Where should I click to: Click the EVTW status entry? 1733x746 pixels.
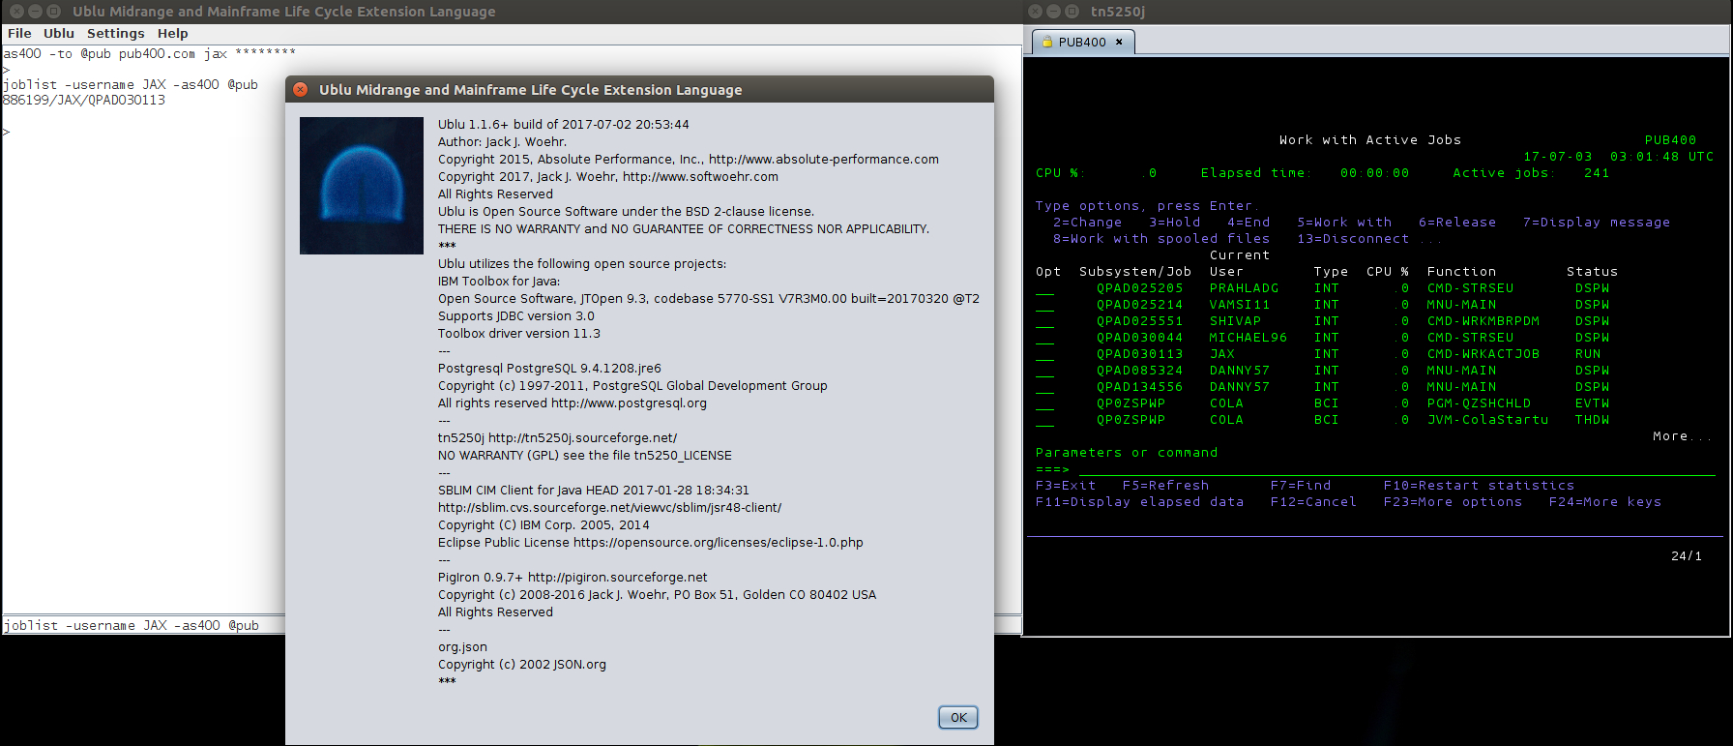(x=1592, y=403)
